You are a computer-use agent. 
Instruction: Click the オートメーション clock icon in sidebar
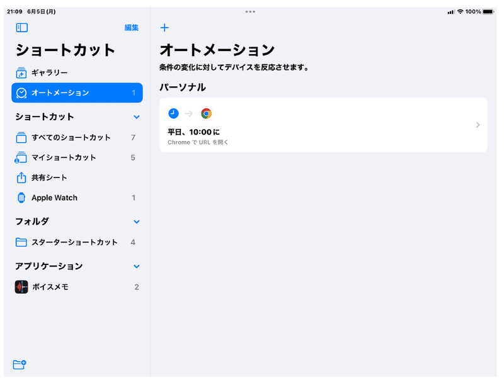[x=21, y=93]
